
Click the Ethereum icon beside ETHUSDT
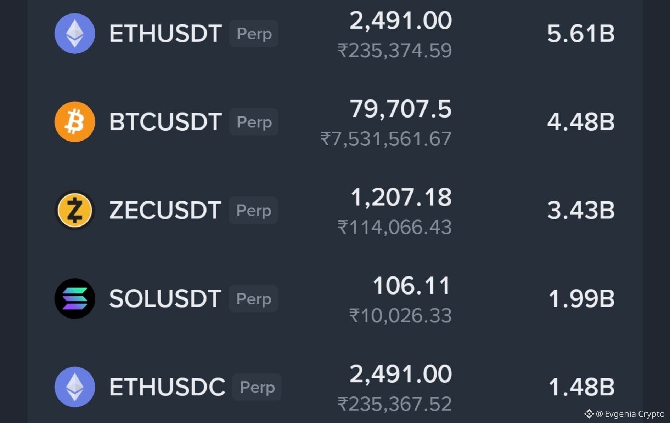tap(75, 33)
